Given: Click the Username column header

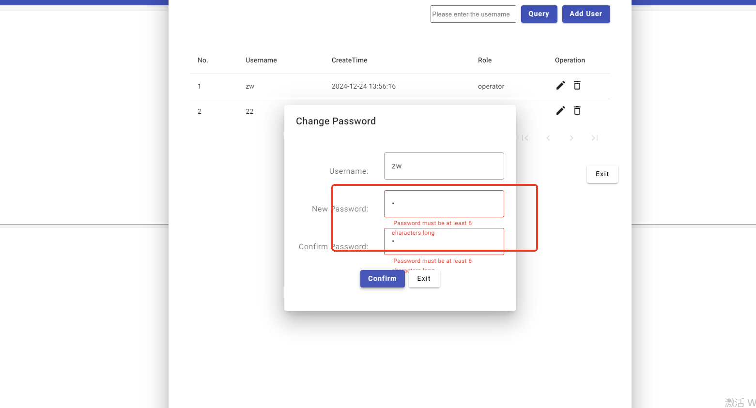Looking at the screenshot, I should coord(261,60).
